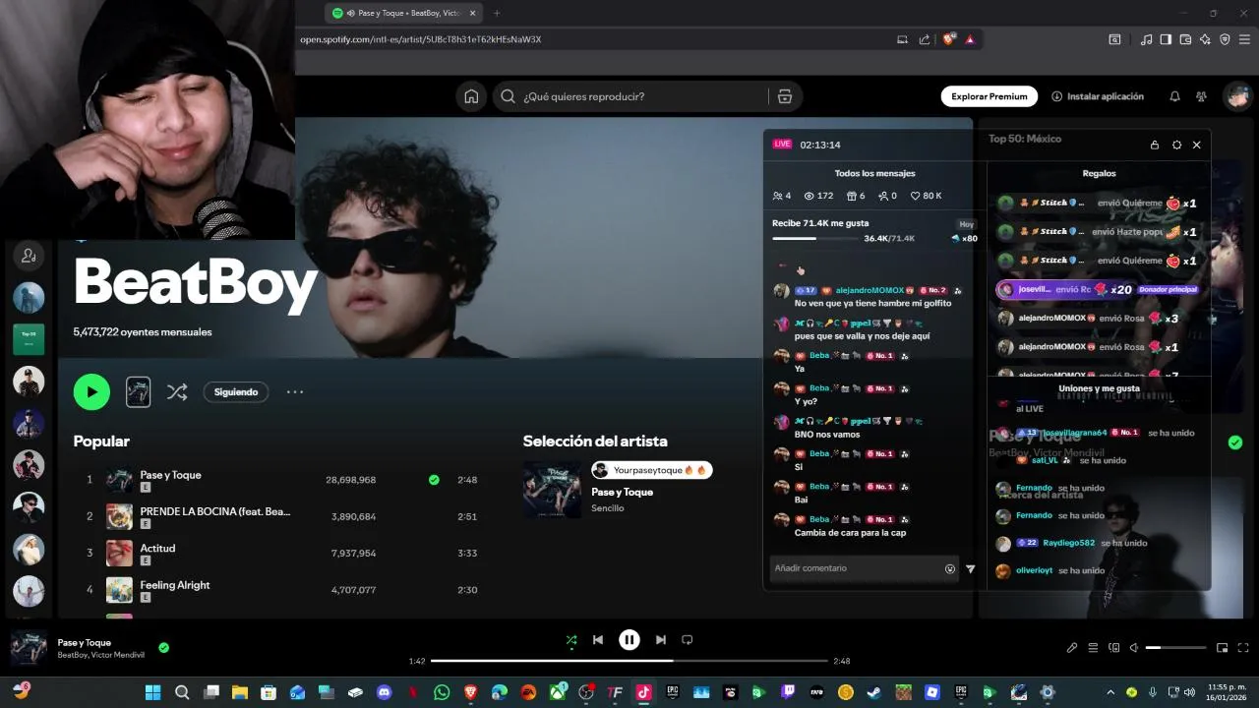
Task: Click Explorar Premium button
Action: pos(989,96)
